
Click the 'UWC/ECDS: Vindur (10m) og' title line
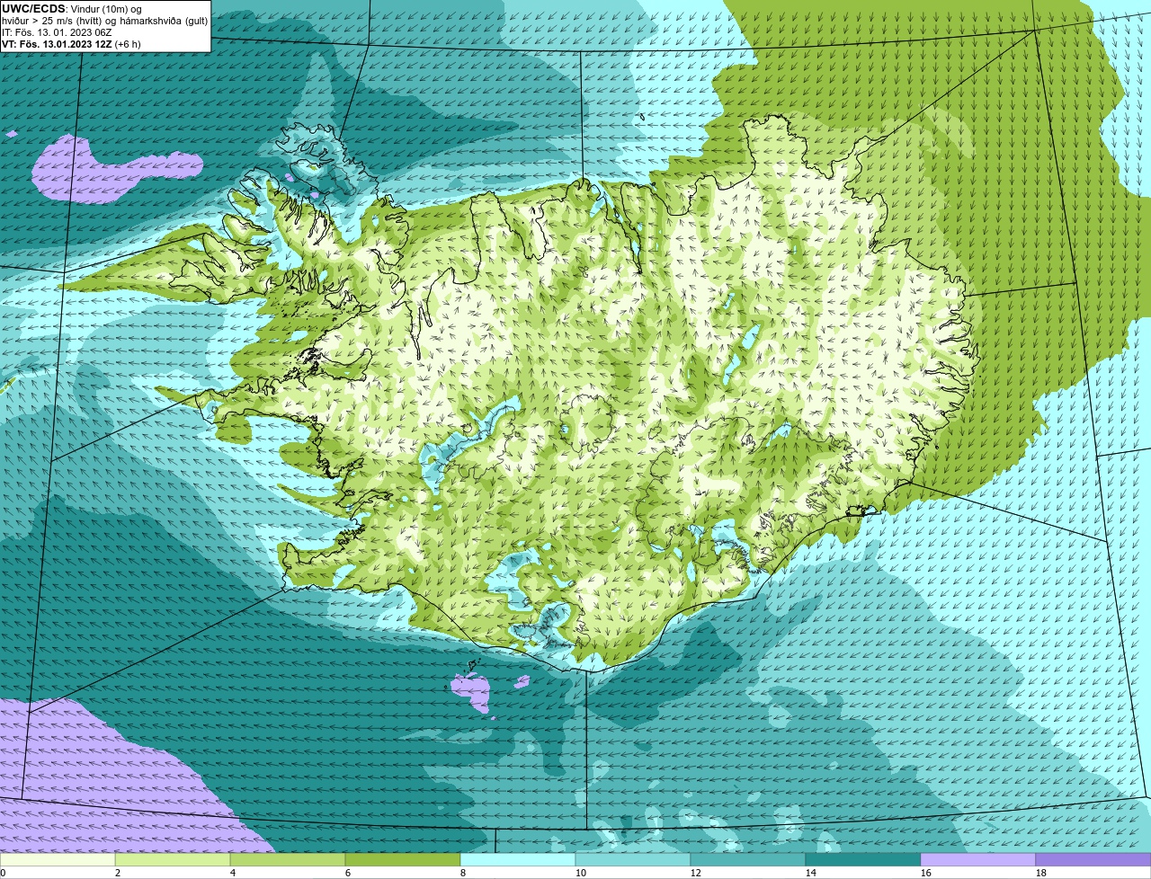point(71,9)
